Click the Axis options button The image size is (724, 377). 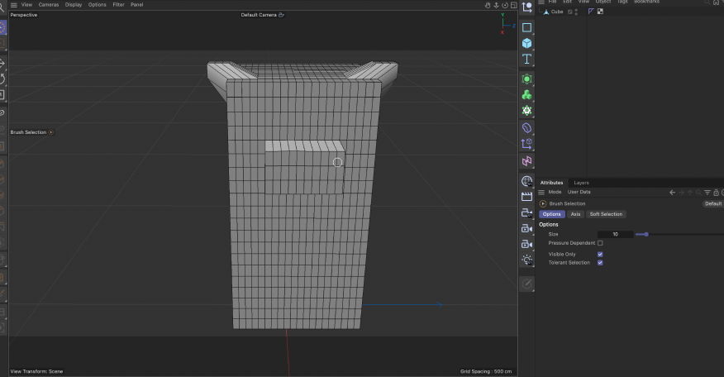[575, 214]
